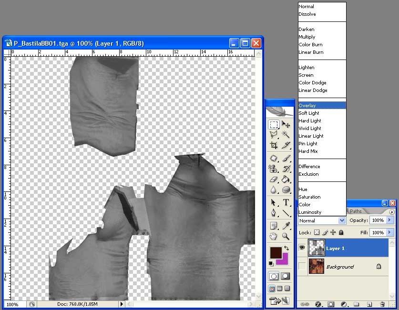Image resolution: width=399 pixels, height=310 pixels.
Task: Choose Multiply from blend mode list
Action: pos(307,37)
